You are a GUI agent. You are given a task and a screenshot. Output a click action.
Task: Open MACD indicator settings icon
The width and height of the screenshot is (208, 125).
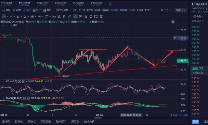(24, 98)
